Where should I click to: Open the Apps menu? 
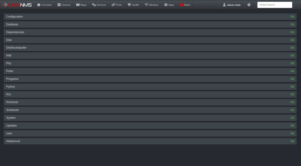169,5
